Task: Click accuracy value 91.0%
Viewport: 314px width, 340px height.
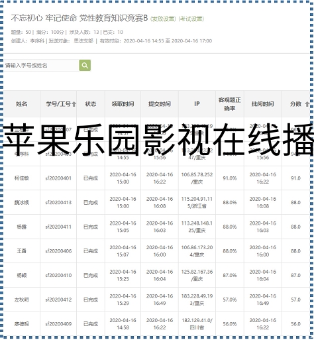Action: pos(230,178)
